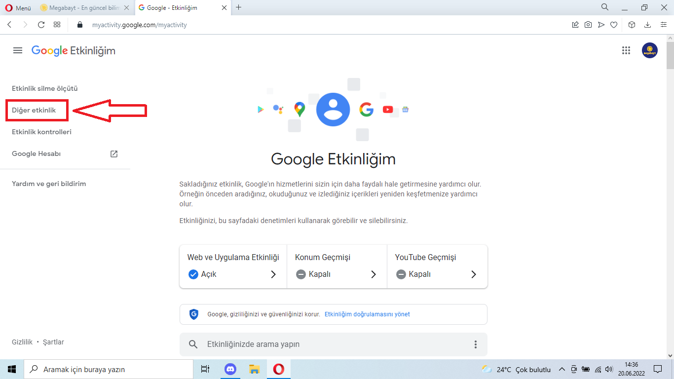
Task: Open three-dot menu beside search bar
Action: click(475, 344)
